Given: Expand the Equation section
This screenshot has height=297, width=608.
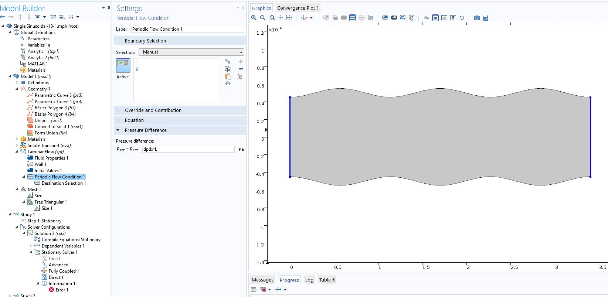Looking at the screenshot, I should pos(134,120).
